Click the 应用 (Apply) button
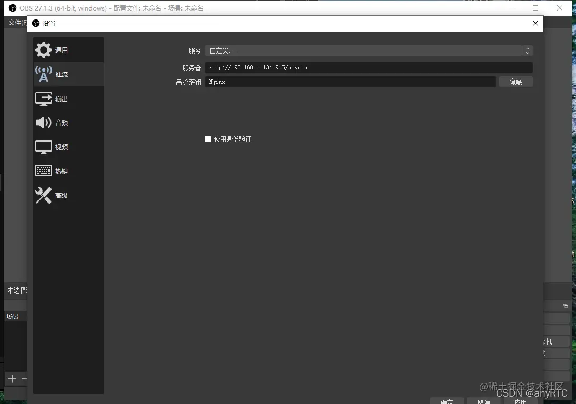Screen dimensions: 576x404 [x=520, y=401]
